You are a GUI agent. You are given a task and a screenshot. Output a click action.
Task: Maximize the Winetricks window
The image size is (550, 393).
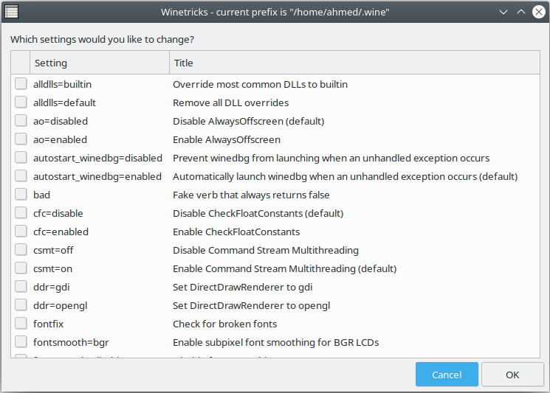(x=521, y=12)
